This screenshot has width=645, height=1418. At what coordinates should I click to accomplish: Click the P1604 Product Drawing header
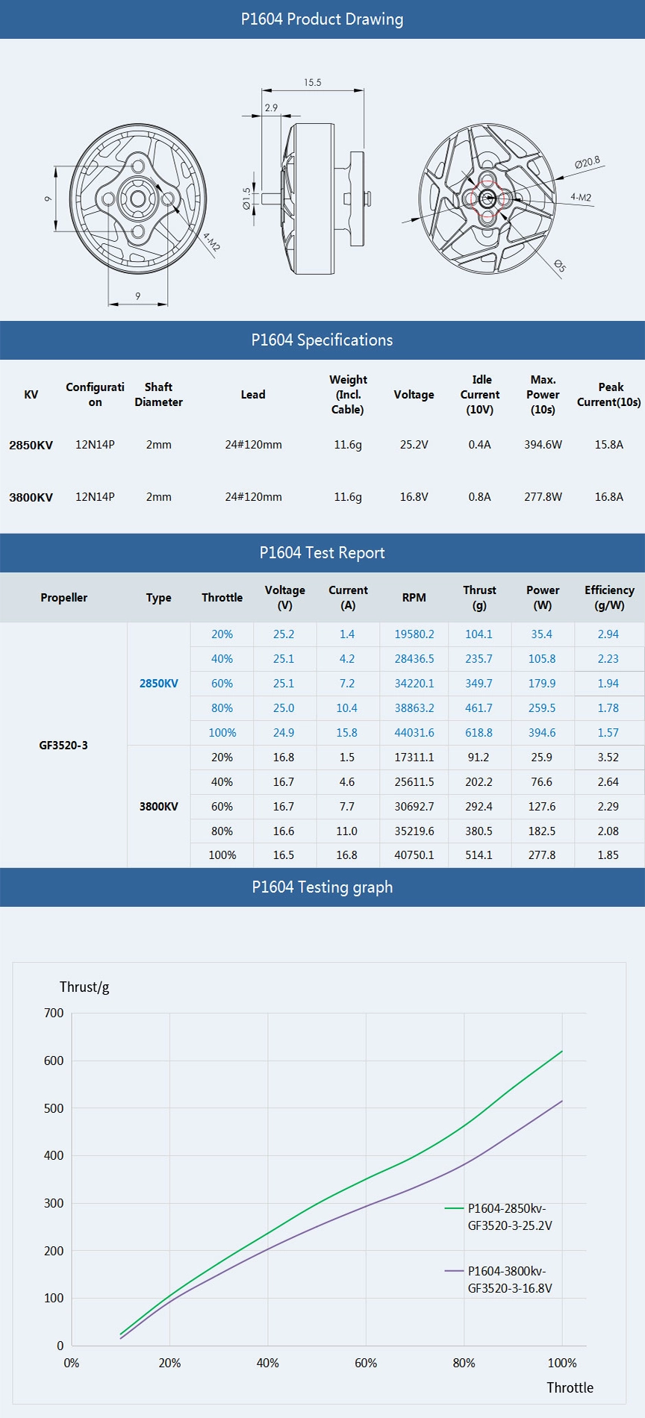[322, 19]
